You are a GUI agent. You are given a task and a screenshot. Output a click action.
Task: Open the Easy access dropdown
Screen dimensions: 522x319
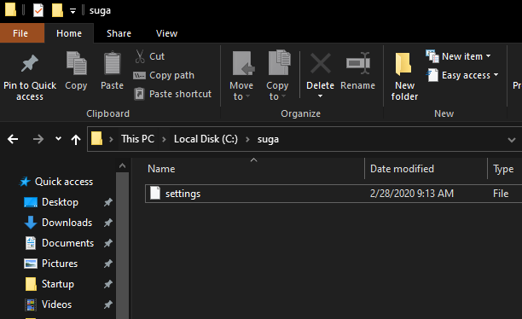point(462,75)
